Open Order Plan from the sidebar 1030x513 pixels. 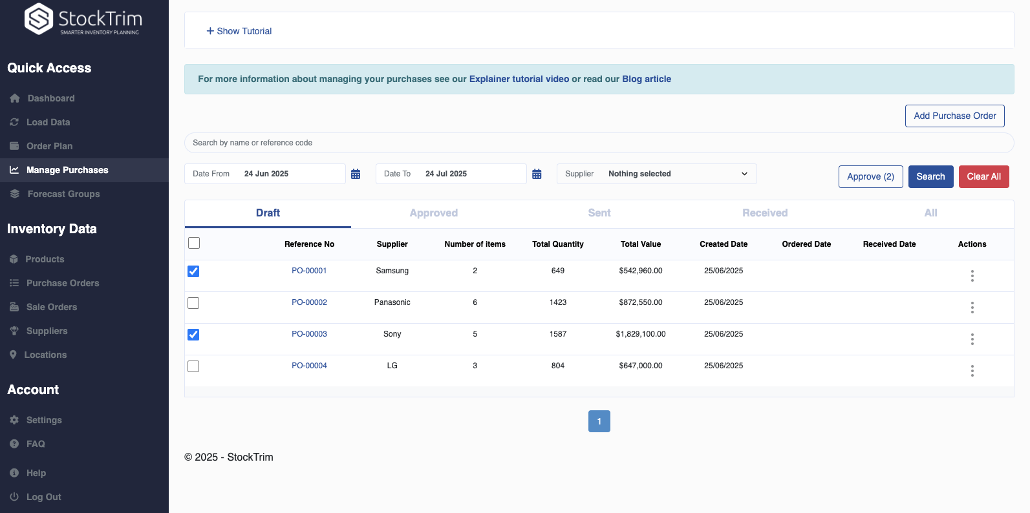tap(49, 146)
